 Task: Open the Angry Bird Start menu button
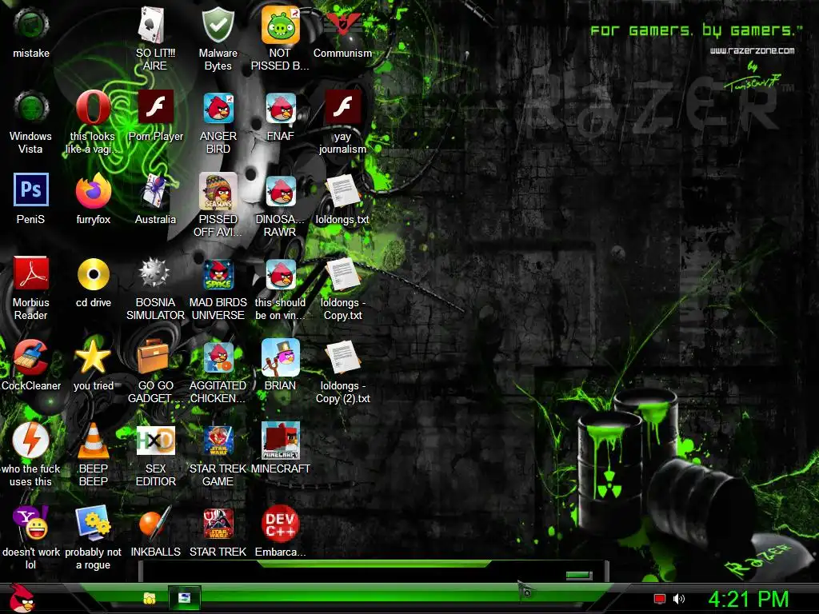point(22,598)
